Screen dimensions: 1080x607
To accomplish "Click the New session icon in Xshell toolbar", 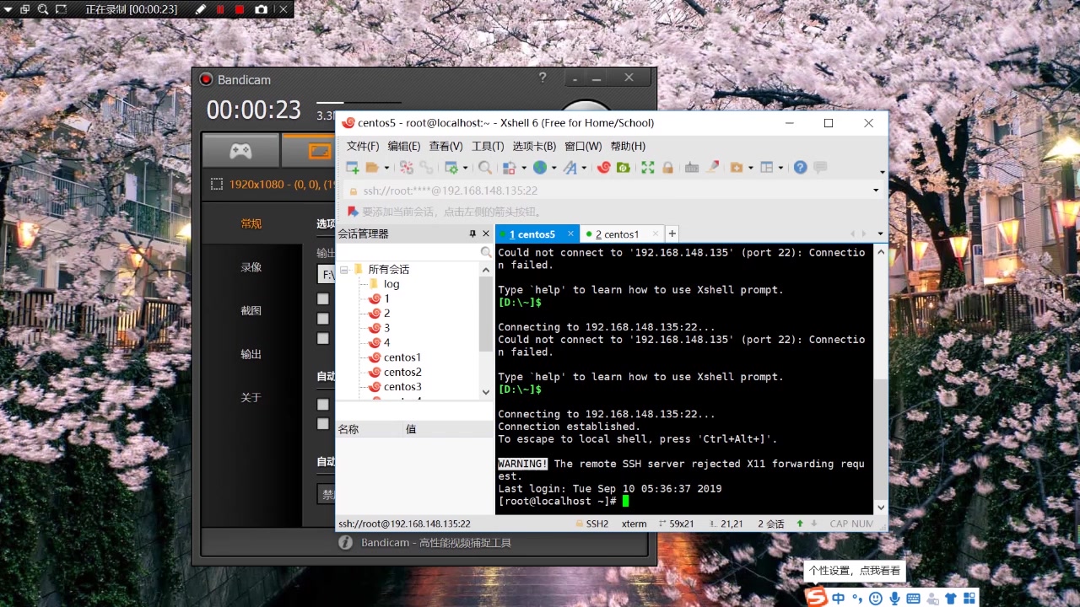I will pyautogui.click(x=353, y=167).
